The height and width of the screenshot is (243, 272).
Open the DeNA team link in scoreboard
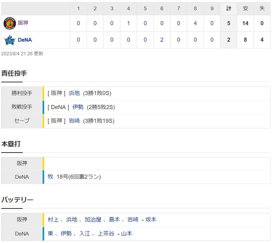25,40
